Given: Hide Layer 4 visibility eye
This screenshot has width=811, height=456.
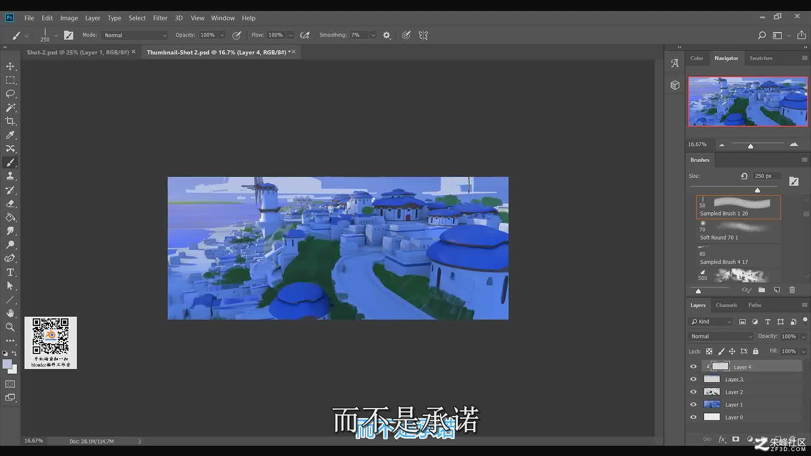Looking at the screenshot, I should [693, 366].
